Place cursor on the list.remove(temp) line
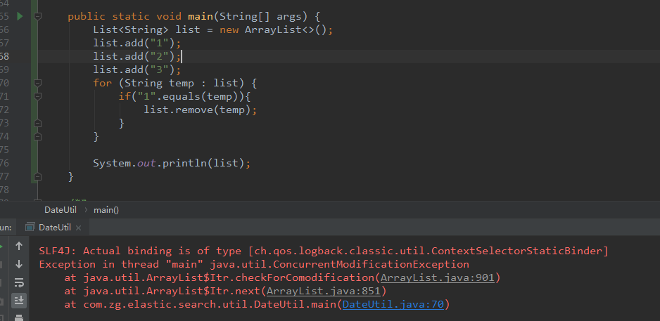The height and width of the screenshot is (321, 660). click(x=200, y=110)
